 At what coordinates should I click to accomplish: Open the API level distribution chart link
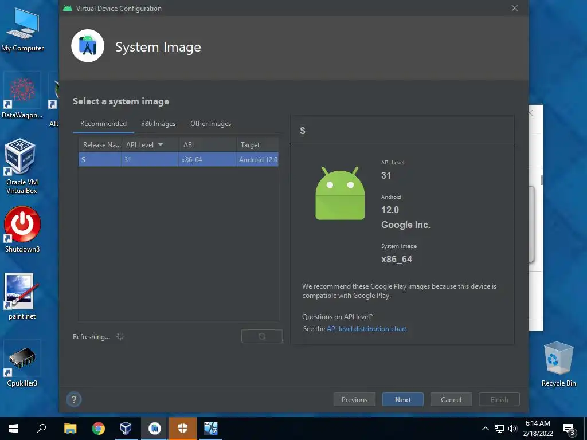pos(366,329)
